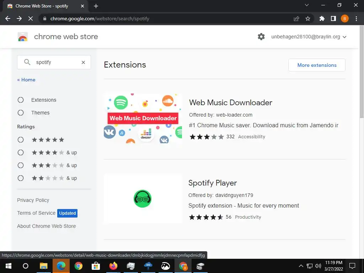The image size is (364, 273).
Task: Open the Chrome side panel
Action: point(333,18)
